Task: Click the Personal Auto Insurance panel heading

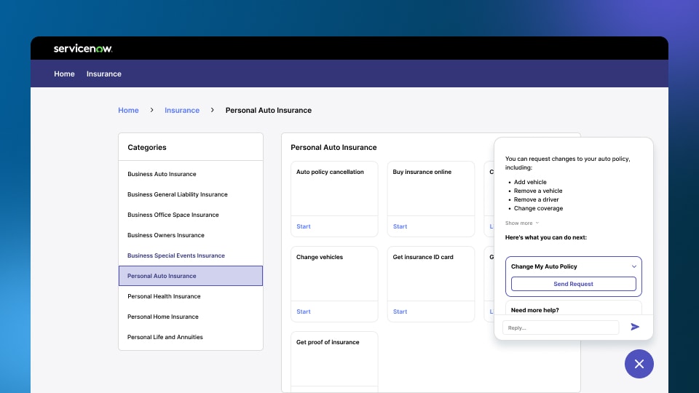Action: [x=334, y=148]
